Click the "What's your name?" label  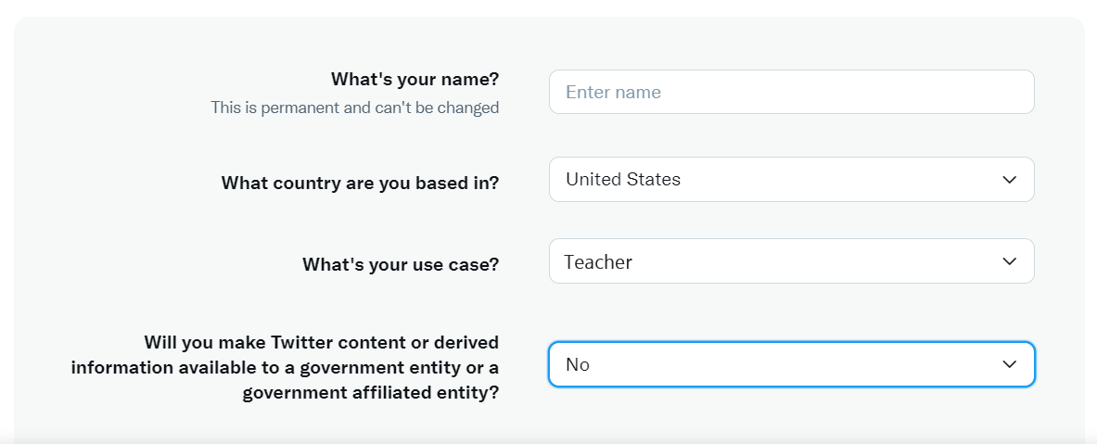[415, 79]
